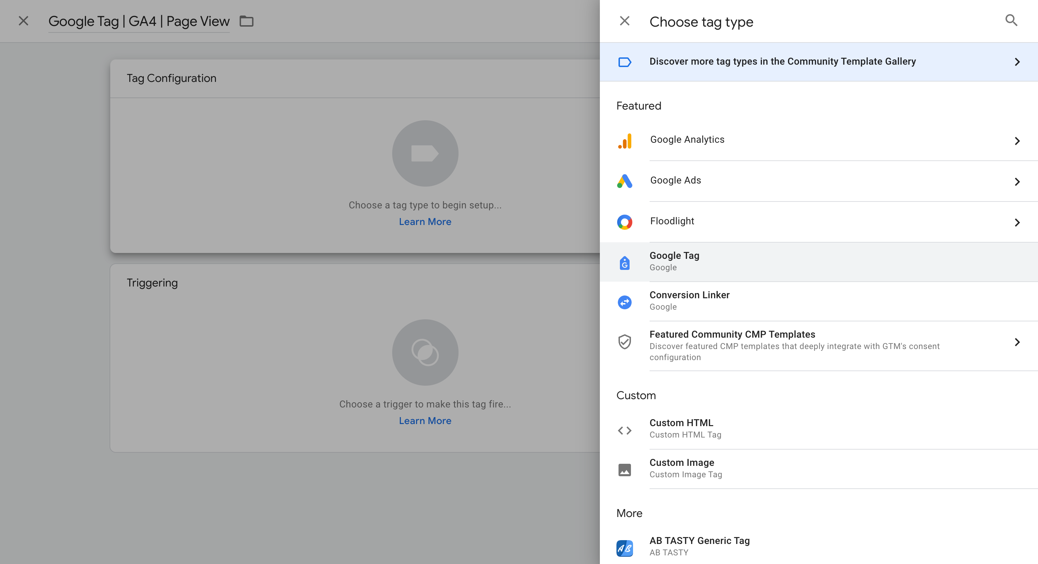This screenshot has height=564, width=1038.
Task: Click the trigger placeholder circle in Triggering
Action: coord(425,352)
